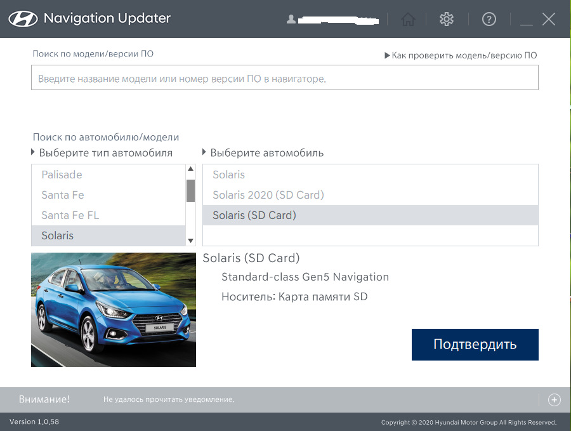This screenshot has width=571, height=431.
Task: Click the Hyundai copyright text
Action: [469, 422]
